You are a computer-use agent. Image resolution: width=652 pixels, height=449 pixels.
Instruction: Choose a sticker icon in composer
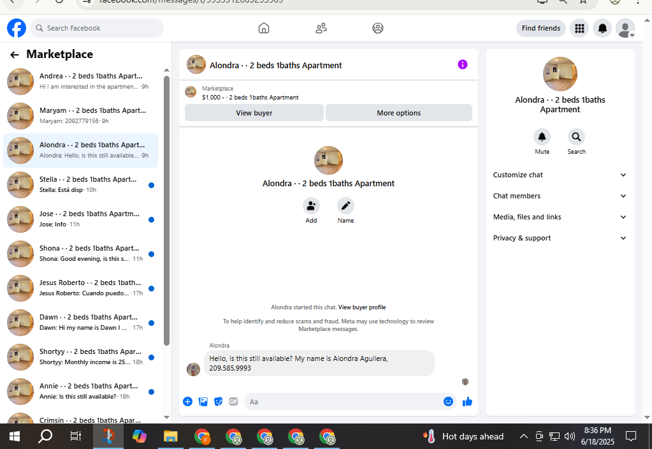[219, 402]
